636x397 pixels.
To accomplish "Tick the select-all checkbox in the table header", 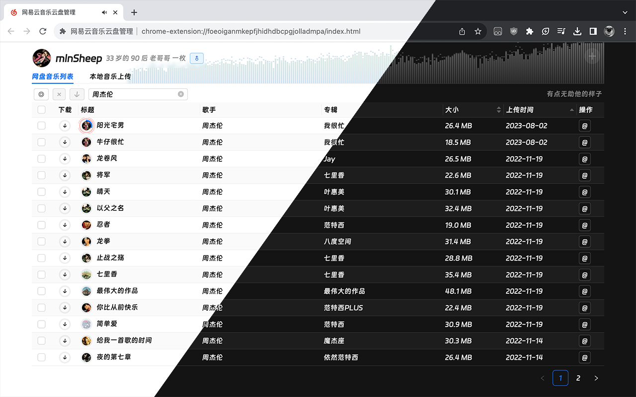I will [x=41, y=110].
